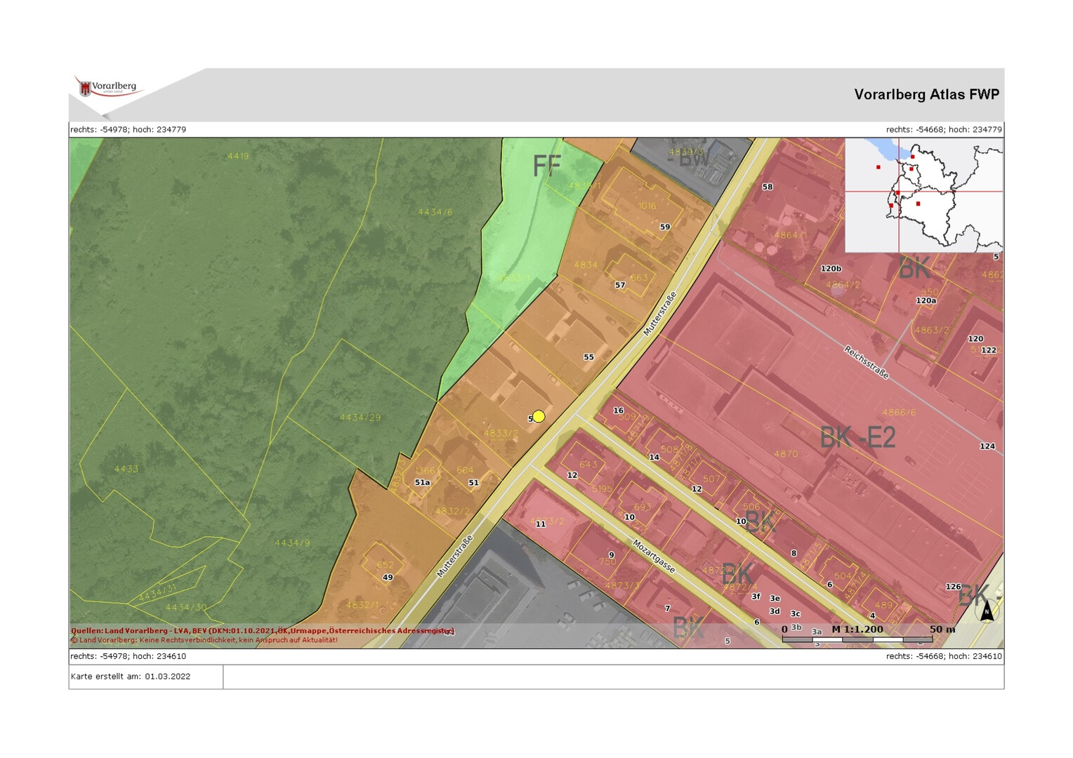Click the north arrow compass icon
Image resolution: width=1073 pixels, height=758 pixels.
click(987, 611)
